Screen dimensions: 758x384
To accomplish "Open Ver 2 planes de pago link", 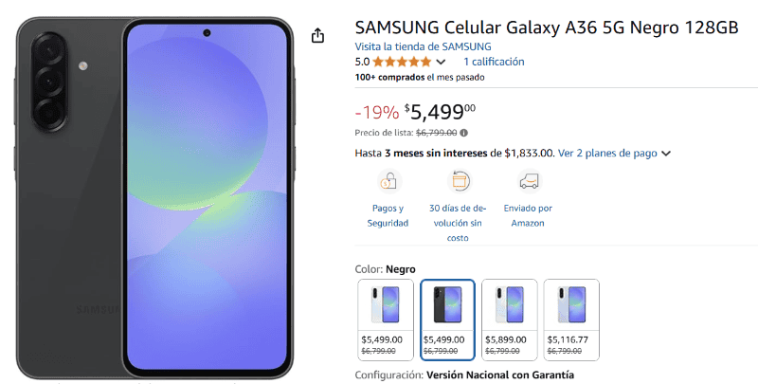I will [607, 153].
